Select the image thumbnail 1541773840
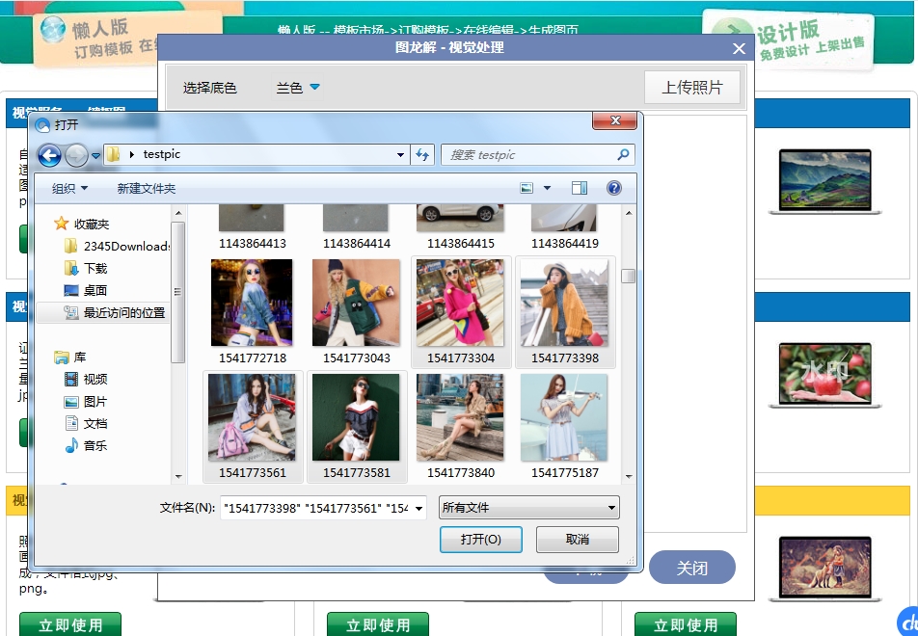Screen dimensions: 918x636 coord(460,418)
